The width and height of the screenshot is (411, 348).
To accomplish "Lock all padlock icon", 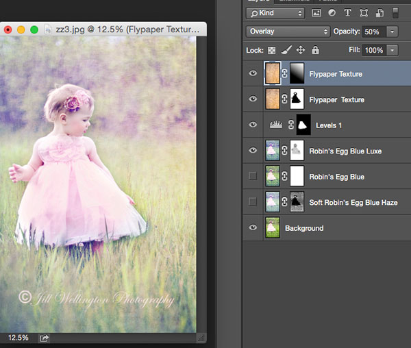I will point(315,49).
